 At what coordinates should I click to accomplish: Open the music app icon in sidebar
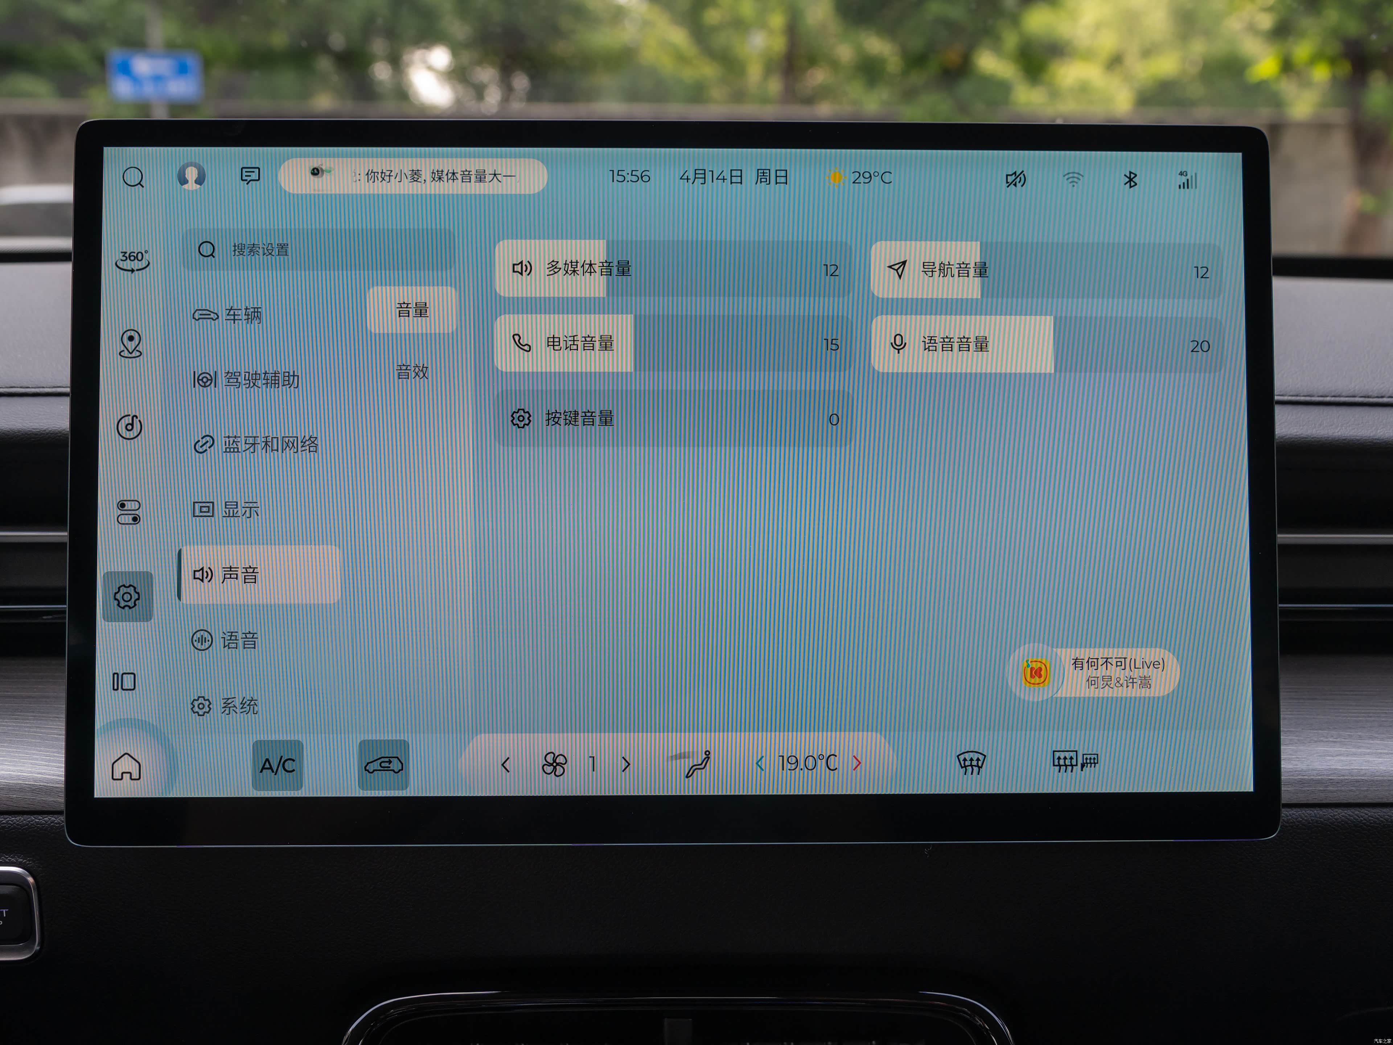click(x=130, y=426)
